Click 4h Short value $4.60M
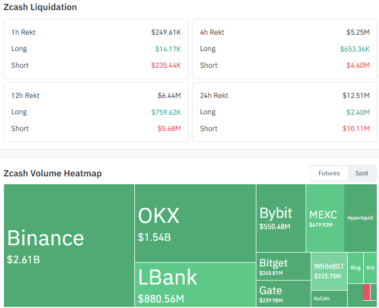The image size is (379, 308). click(x=358, y=66)
